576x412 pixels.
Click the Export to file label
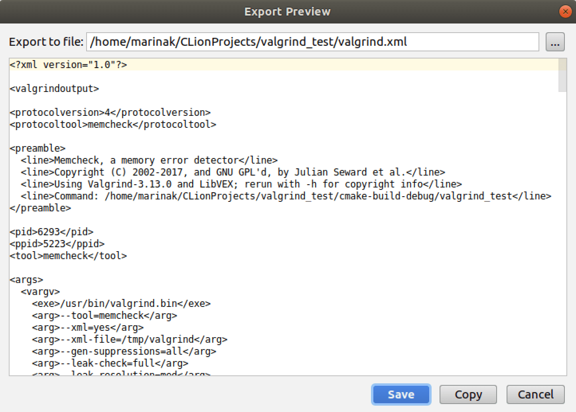[x=46, y=42]
